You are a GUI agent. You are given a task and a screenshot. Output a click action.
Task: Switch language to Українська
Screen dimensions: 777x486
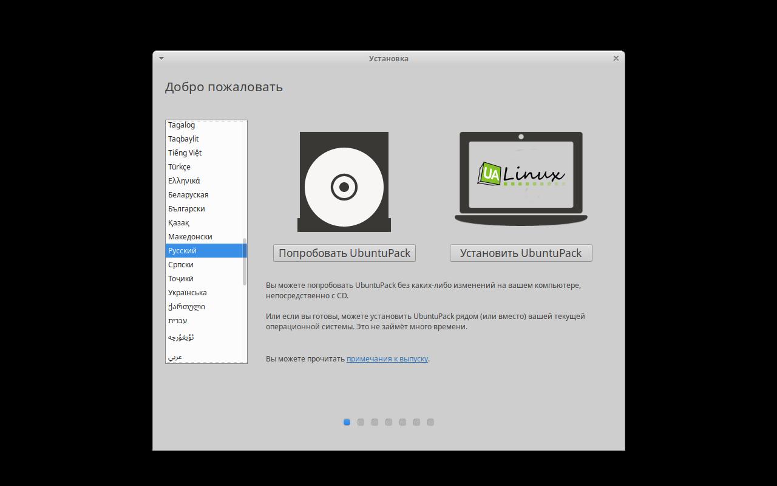205,293
